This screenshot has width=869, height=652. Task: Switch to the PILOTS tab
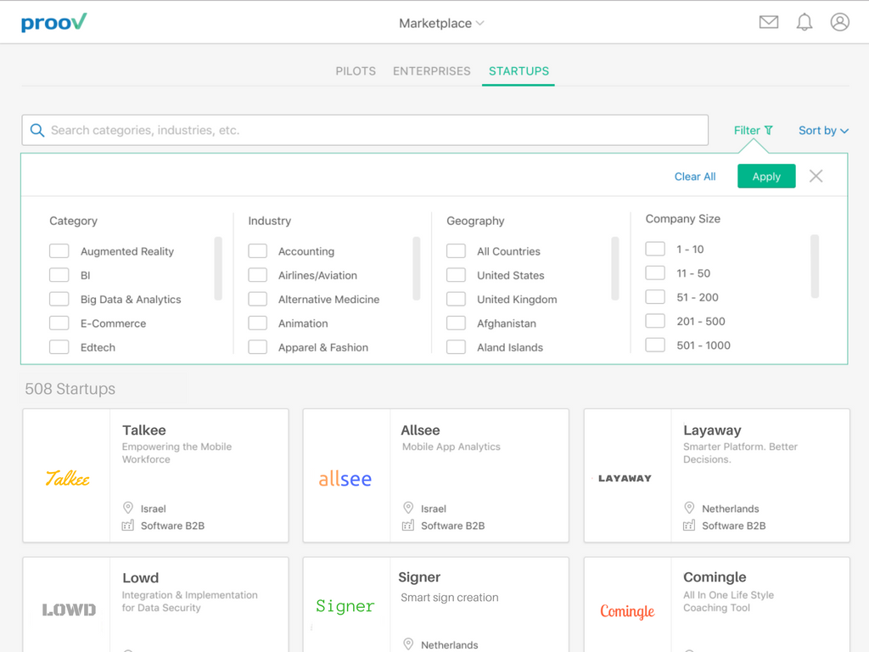(356, 71)
